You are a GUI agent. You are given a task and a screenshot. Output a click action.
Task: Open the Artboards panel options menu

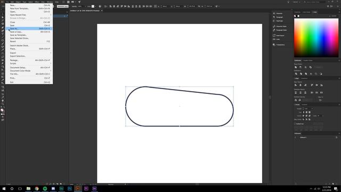point(339,133)
